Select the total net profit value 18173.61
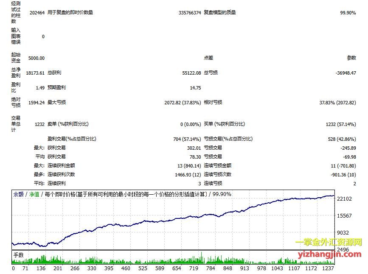 [35, 73]
